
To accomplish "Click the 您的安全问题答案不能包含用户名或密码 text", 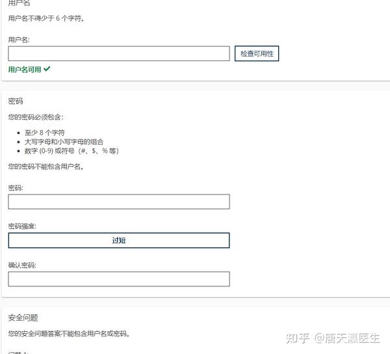I will click(x=69, y=333).
